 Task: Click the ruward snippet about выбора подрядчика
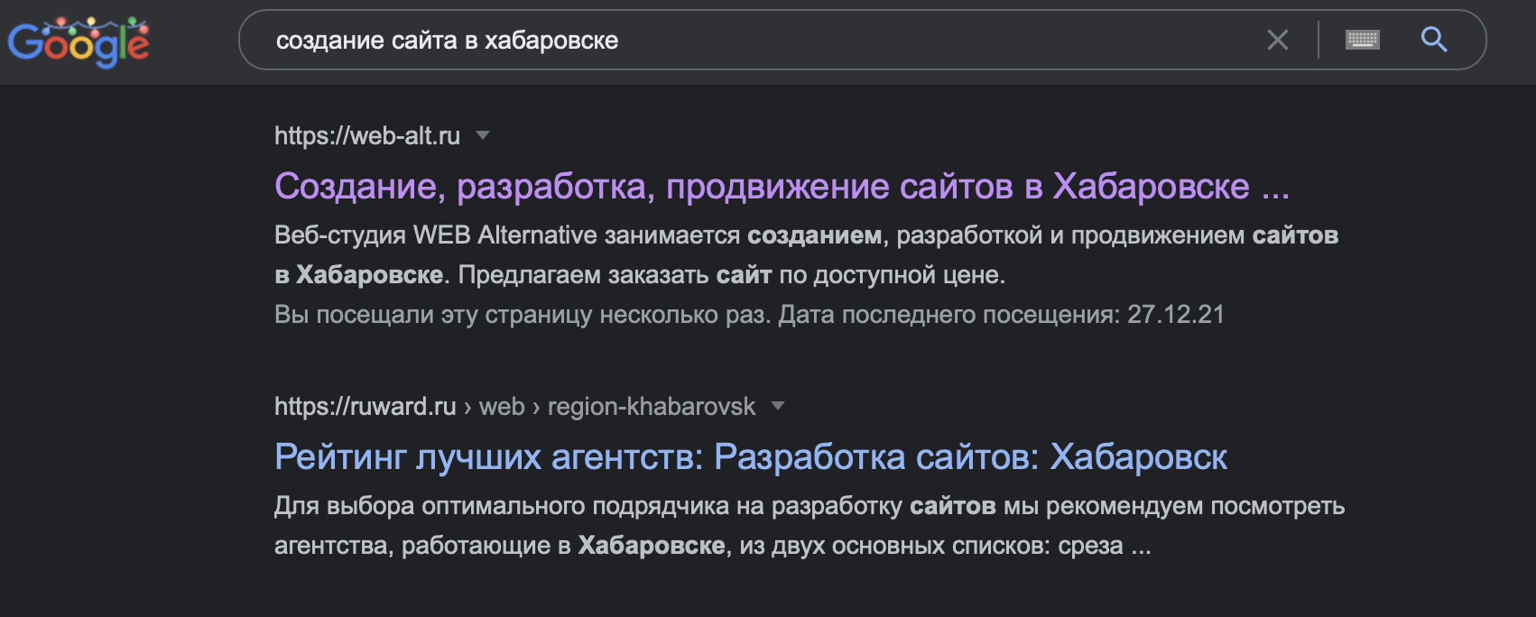coord(810,525)
